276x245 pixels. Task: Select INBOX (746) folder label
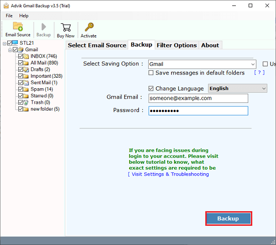44,56
